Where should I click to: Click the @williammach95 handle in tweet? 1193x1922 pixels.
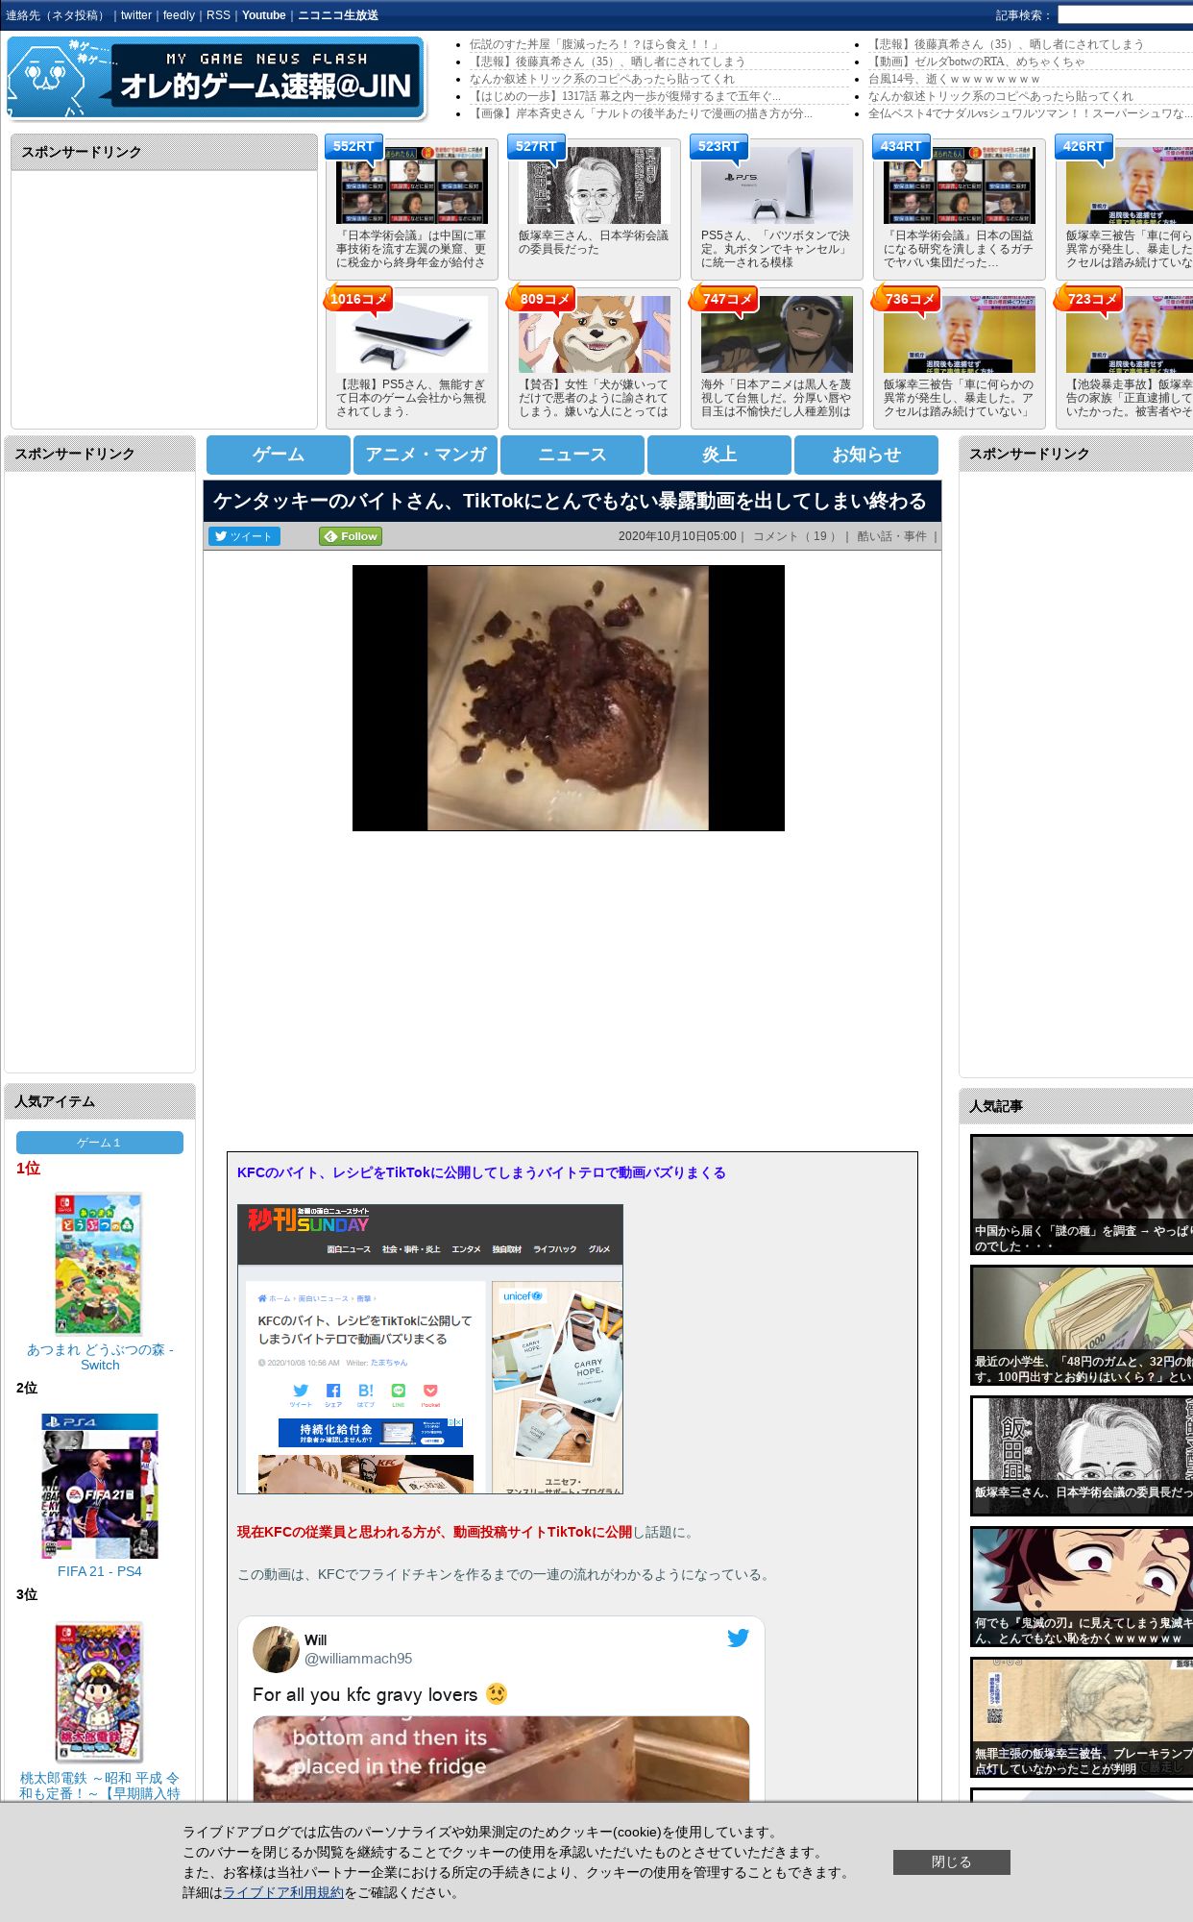tap(358, 1659)
